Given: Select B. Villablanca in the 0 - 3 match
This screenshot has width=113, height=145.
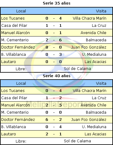Looking at the screenshot, I should (14, 55).
